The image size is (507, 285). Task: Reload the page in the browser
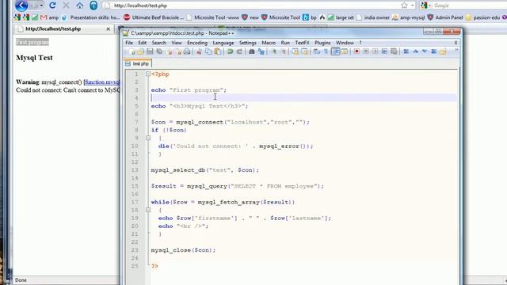pos(52,6)
